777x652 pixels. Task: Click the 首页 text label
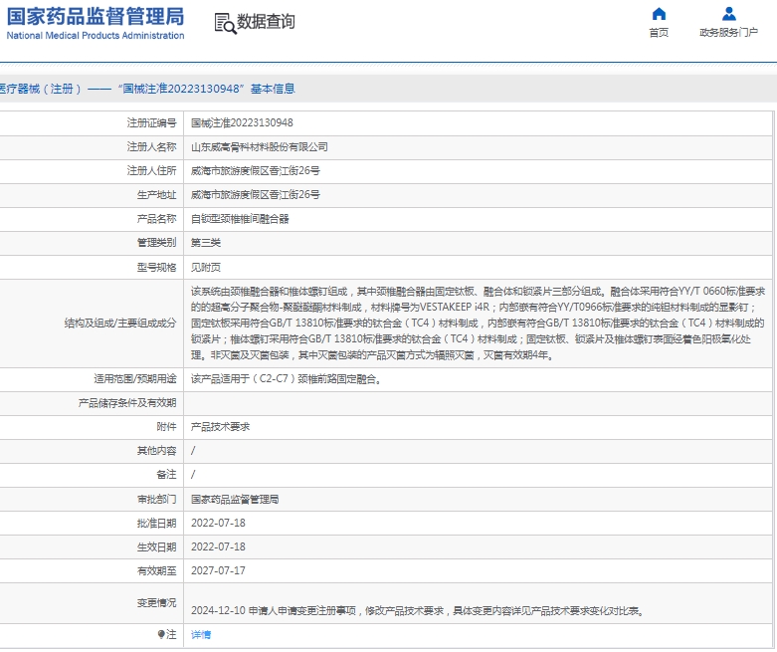point(659,33)
